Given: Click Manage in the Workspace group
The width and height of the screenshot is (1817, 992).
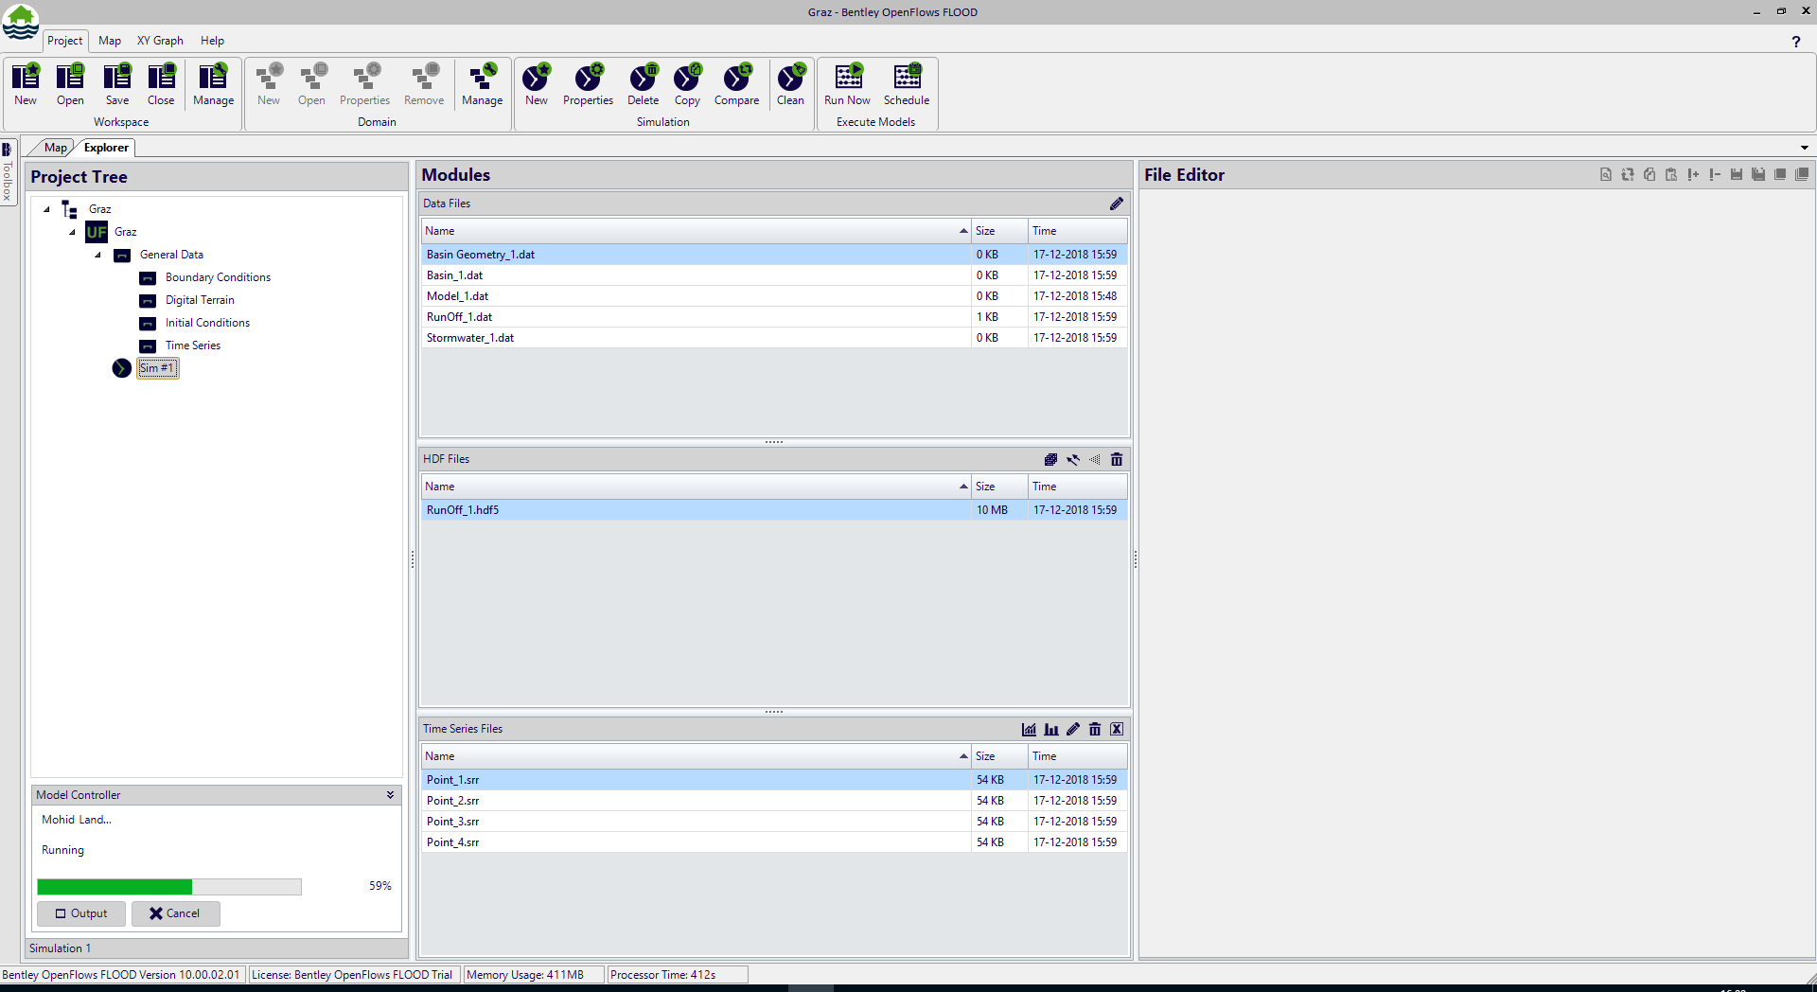Looking at the screenshot, I should tap(213, 84).
